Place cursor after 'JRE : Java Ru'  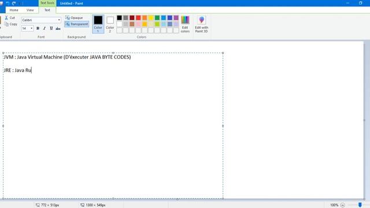[31, 70]
